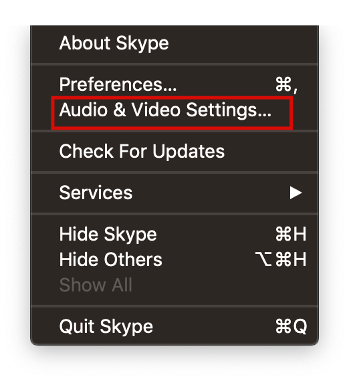Click the command symbol in the Hide Skype row

pos(283,234)
